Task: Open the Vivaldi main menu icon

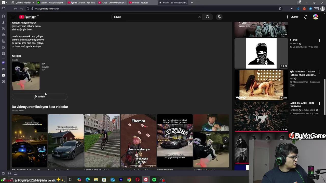Action: coord(3,3)
